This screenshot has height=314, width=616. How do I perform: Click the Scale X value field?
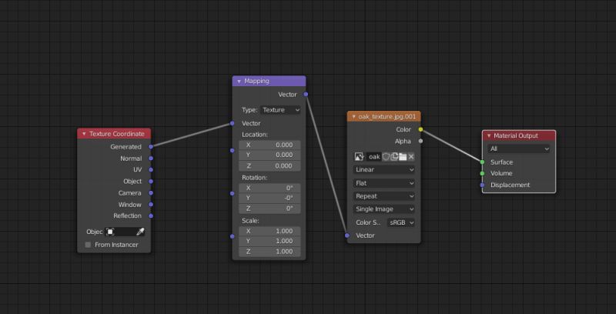pos(269,231)
